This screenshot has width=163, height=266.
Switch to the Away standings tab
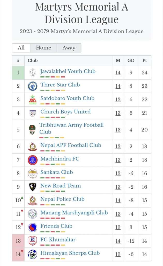pyautogui.click(x=69, y=48)
